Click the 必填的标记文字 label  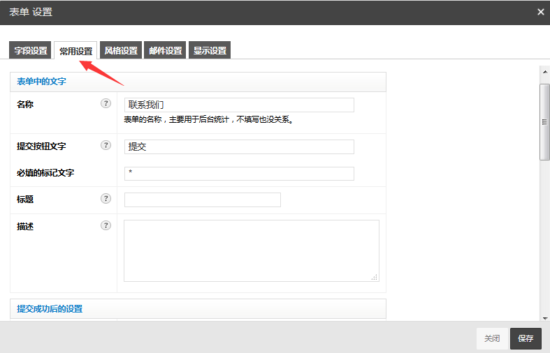pyautogui.click(x=45, y=173)
